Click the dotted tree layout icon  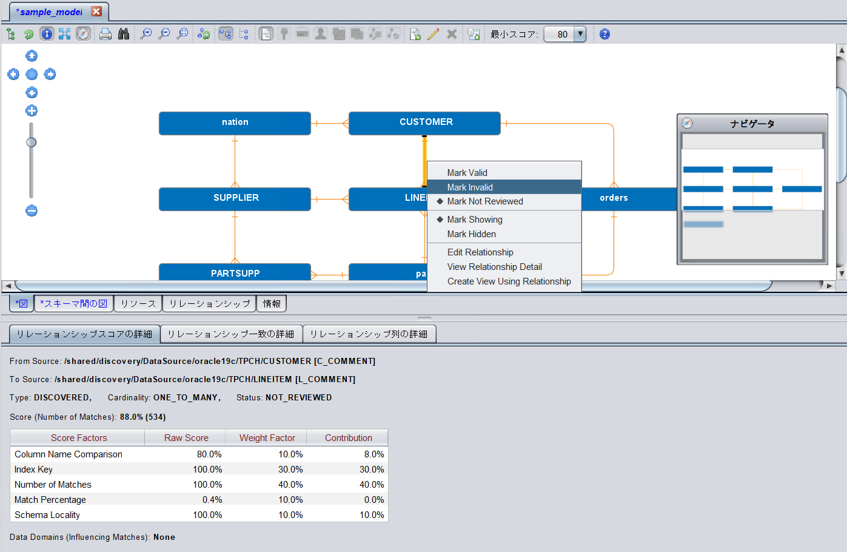pos(244,34)
